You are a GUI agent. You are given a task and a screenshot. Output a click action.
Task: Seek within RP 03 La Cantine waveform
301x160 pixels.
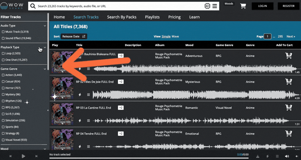(196, 121)
